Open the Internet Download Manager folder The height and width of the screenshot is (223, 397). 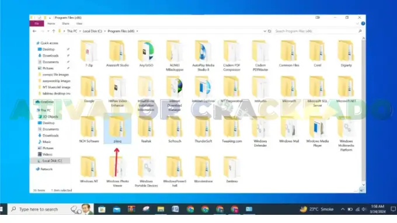pos(175,93)
